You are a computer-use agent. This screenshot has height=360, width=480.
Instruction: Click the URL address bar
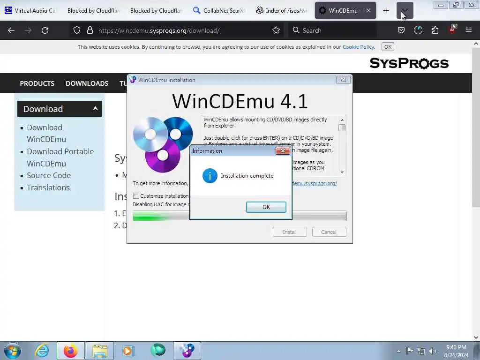[x=178, y=30]
